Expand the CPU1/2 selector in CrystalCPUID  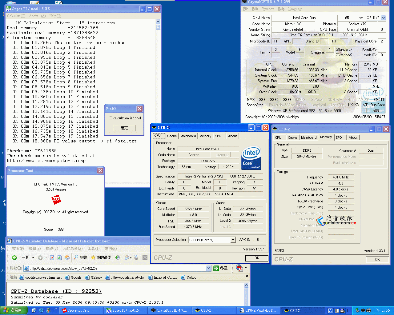pyautogui.click(x=384, y=18)
